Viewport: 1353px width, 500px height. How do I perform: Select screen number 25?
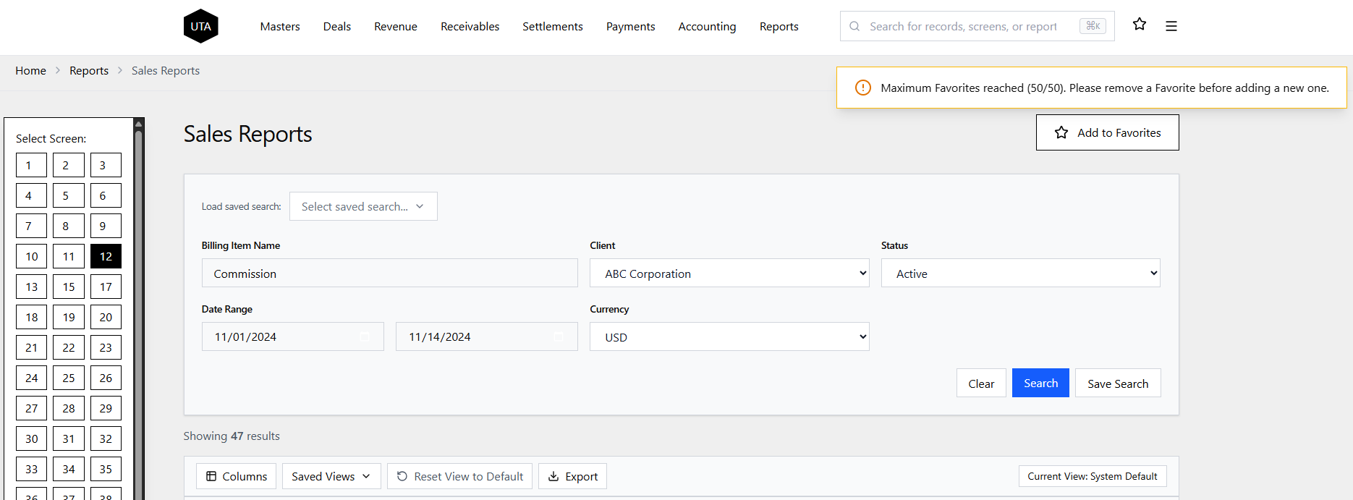coord(69,378)
